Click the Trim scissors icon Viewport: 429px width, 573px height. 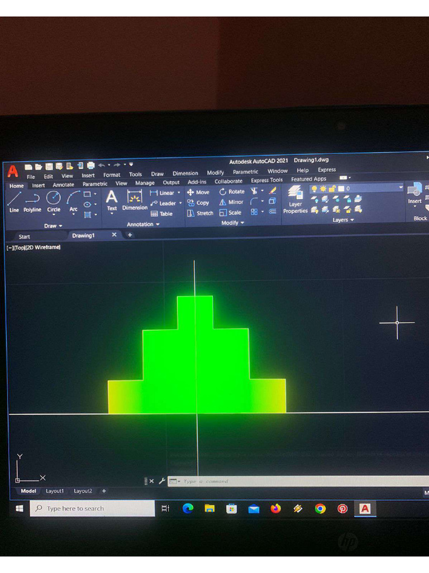click(254, 191)
